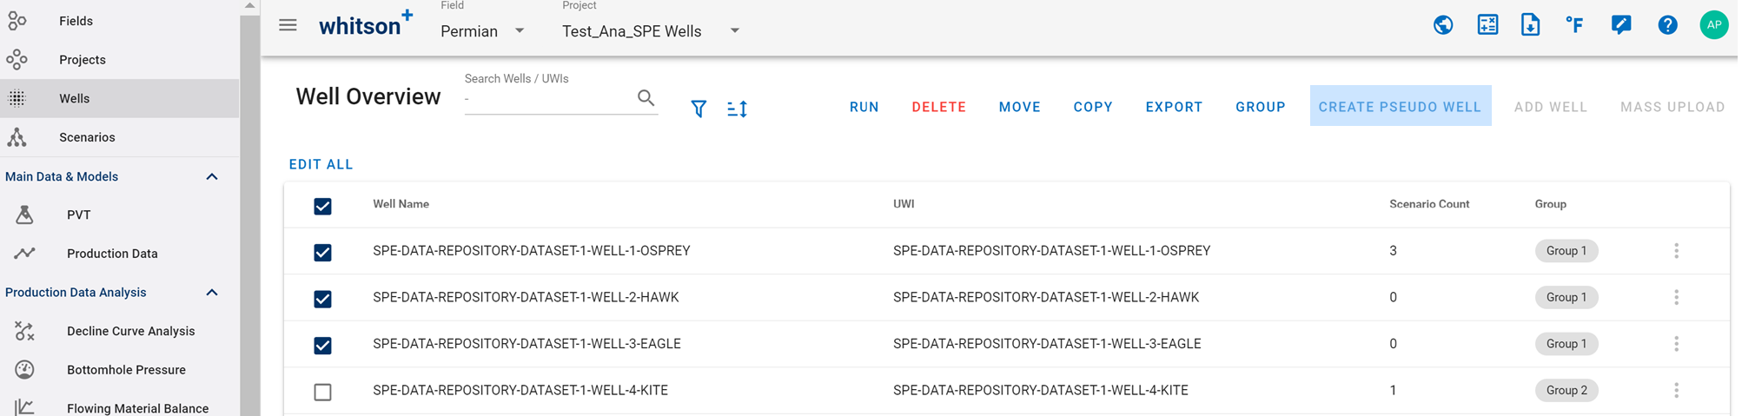Click the Search Wells / UWIs field

(x=547, y=99)
